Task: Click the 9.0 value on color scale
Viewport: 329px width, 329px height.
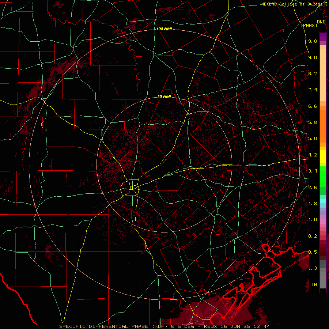Action: coord(313,58)
